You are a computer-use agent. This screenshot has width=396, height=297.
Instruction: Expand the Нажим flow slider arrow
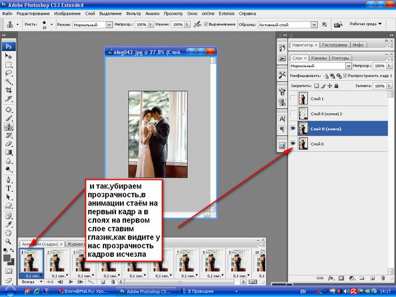(x=187, y=24)
